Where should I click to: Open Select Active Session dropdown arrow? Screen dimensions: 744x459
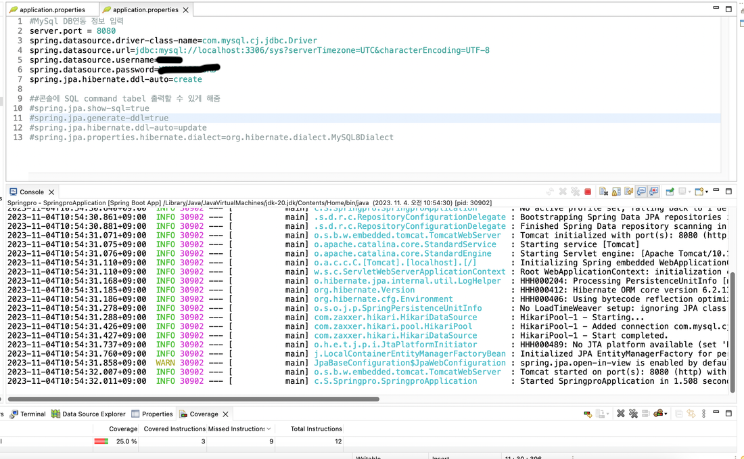tap(666, 414)
